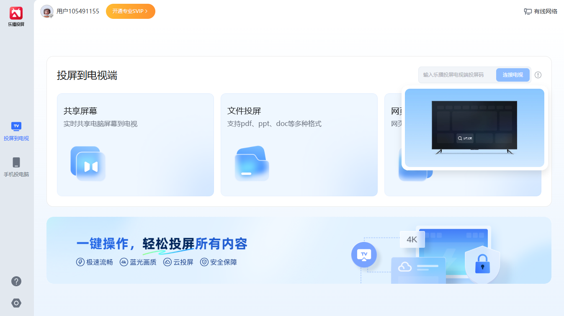Open settings hexagon icon in sidebar

(x=16, y=303)
